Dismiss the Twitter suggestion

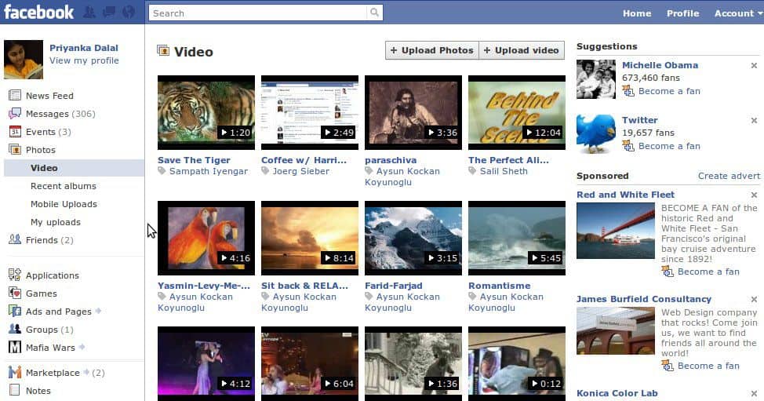[x=754, y=120]
